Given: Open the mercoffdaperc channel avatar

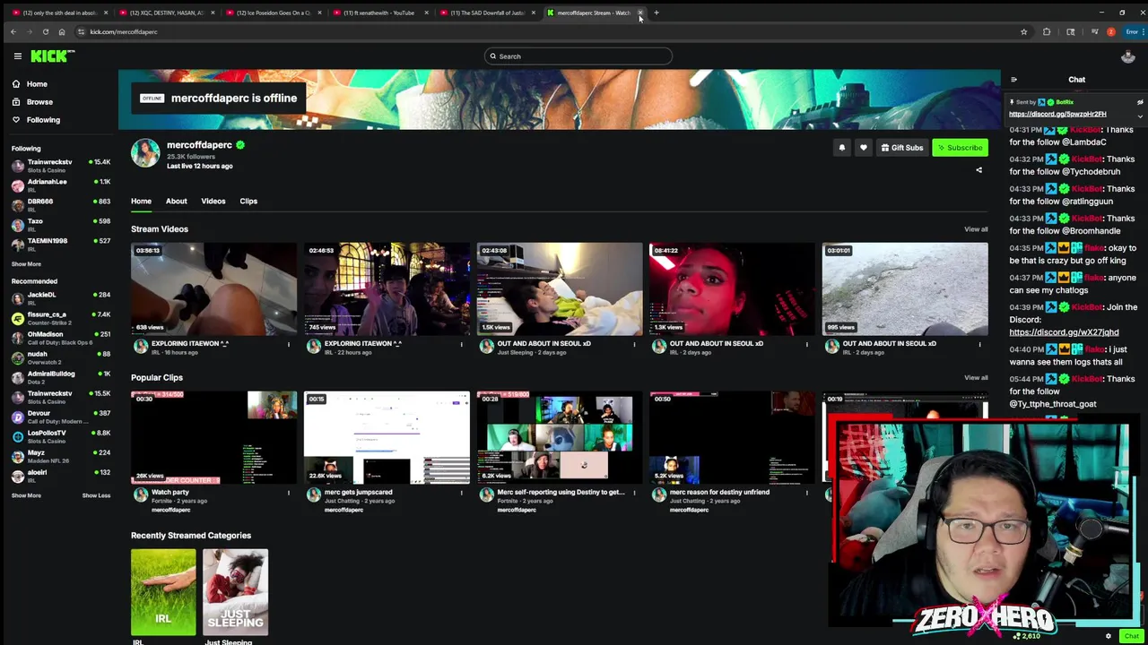Looking at the screenshot, I should 145,153.
